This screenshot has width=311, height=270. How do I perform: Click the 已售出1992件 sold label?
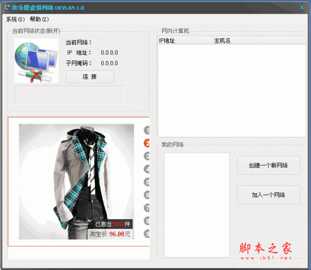pyautogui.click(x=113, y=224)
